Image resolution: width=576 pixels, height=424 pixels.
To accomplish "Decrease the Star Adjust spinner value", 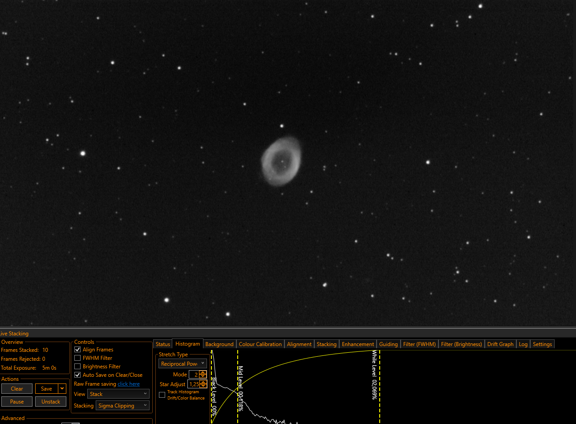I will coord(203,386).
